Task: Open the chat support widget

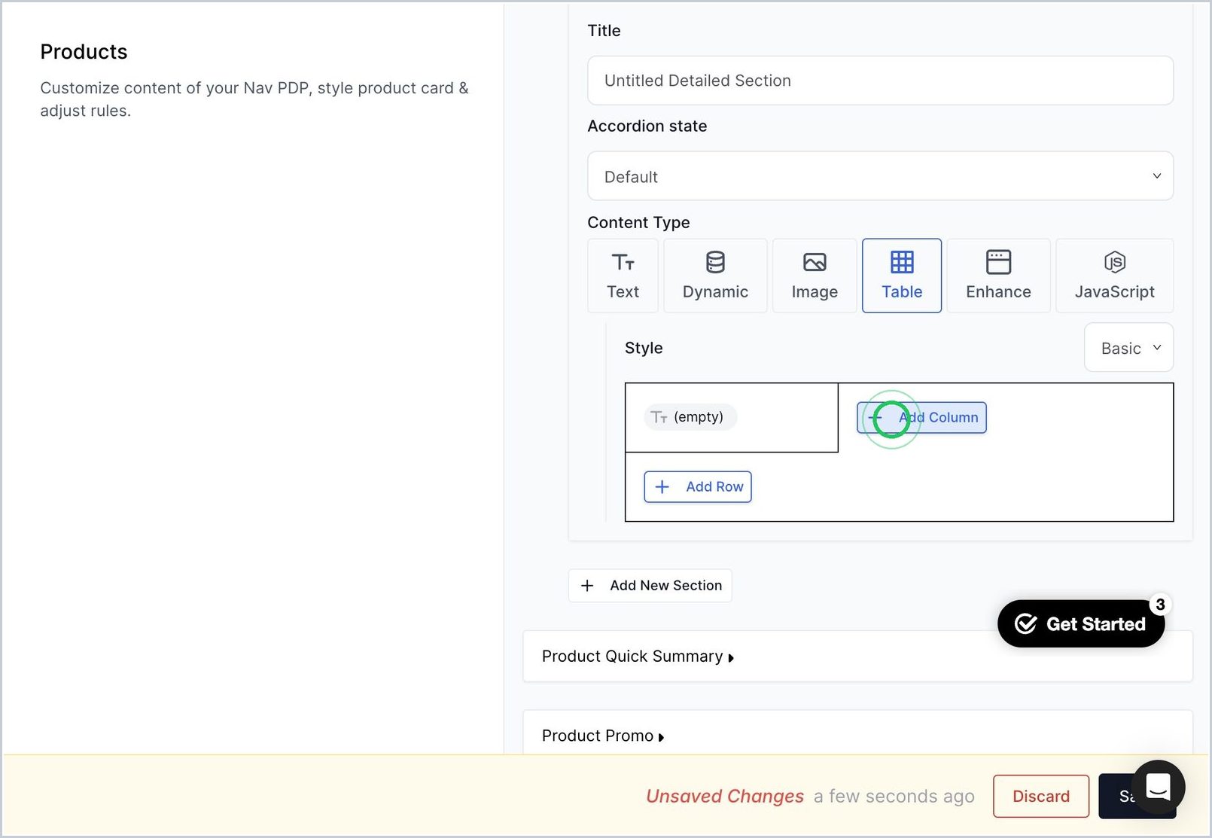Action: [x=1158, y=788]
